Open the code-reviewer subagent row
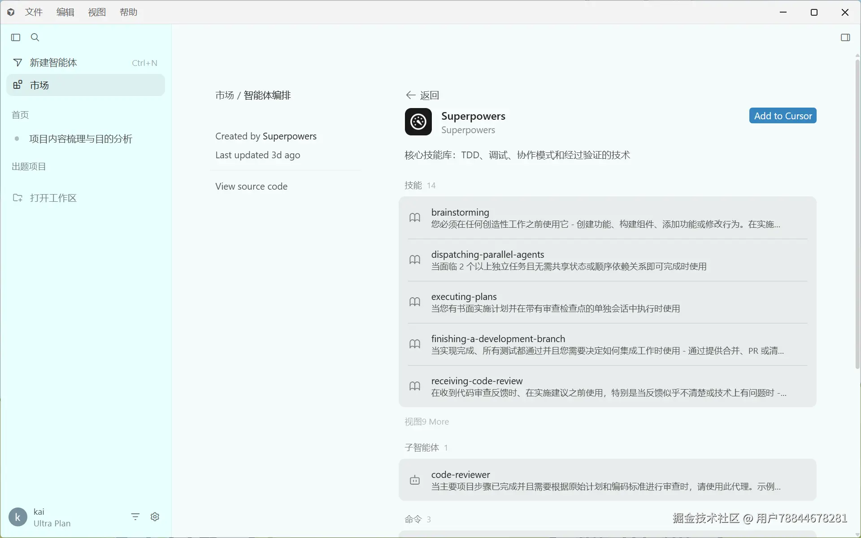The height and width of the screenshot is (538, 861). click(608, 480)
